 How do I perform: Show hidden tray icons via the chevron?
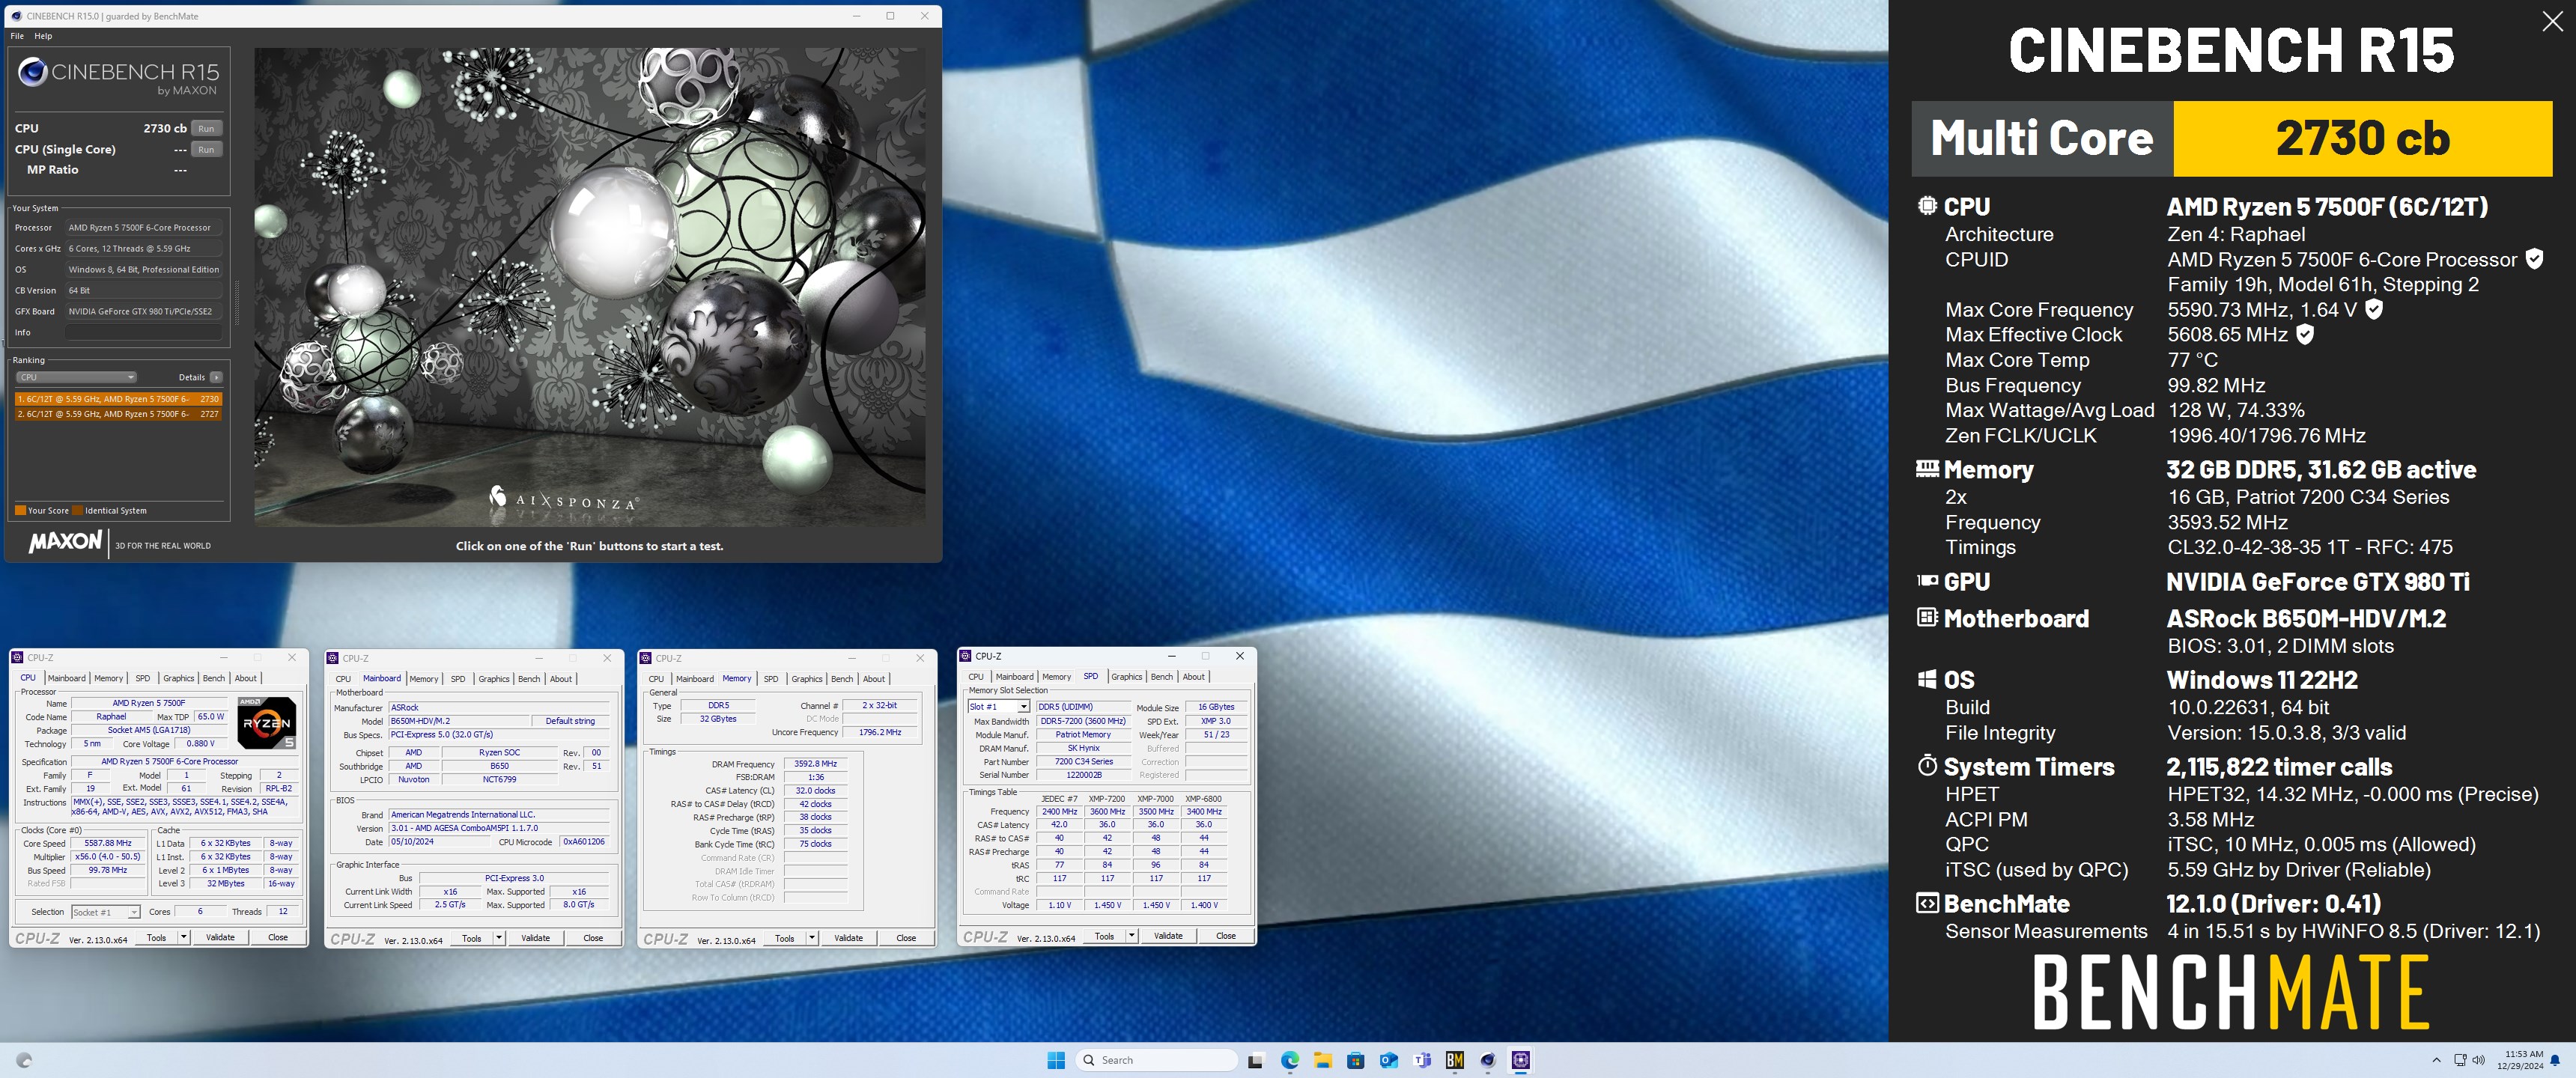tap(2436, 1060)
